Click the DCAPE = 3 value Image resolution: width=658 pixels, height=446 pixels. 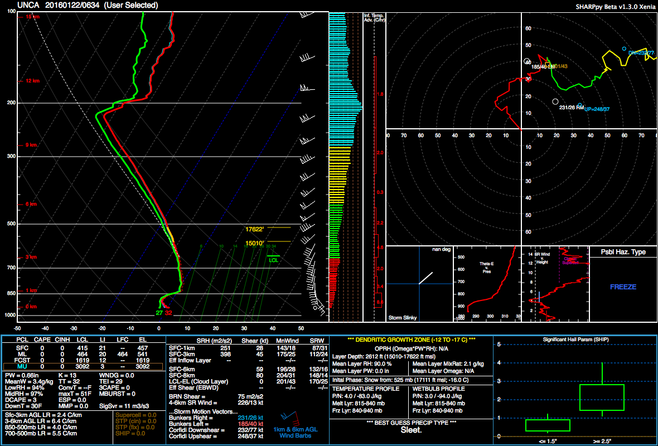tap(21, 400)
